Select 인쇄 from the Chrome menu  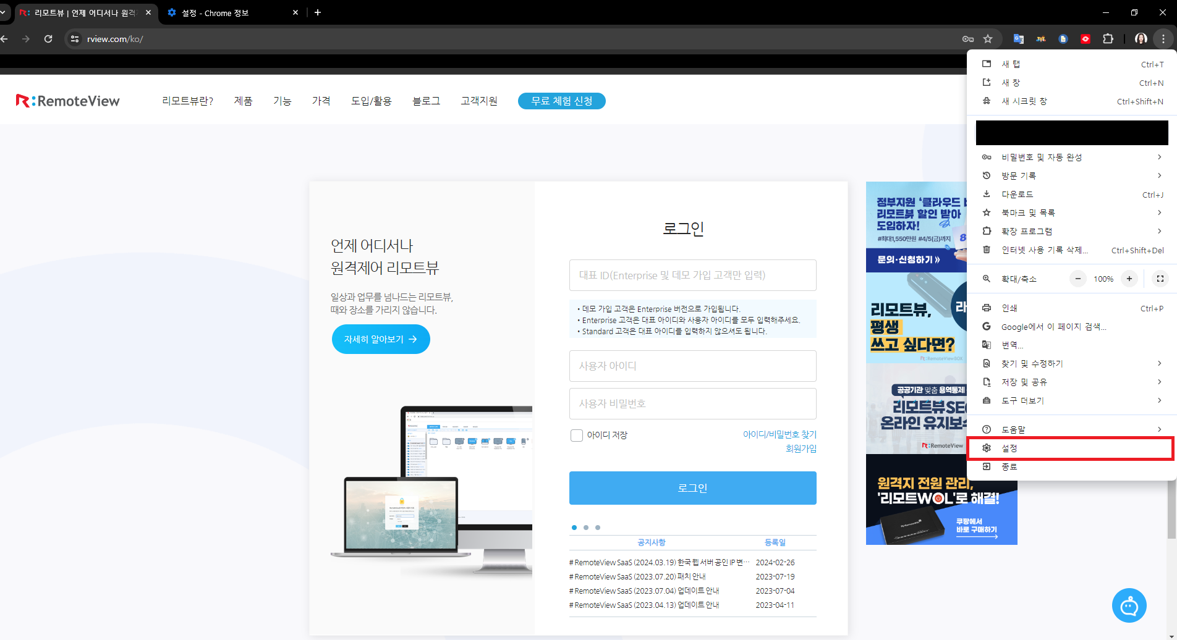(1072, 308)
